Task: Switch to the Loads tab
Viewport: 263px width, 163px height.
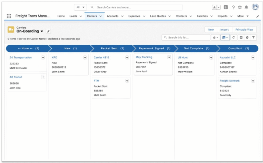Action: pyautogui.click(x=73, y=16)
